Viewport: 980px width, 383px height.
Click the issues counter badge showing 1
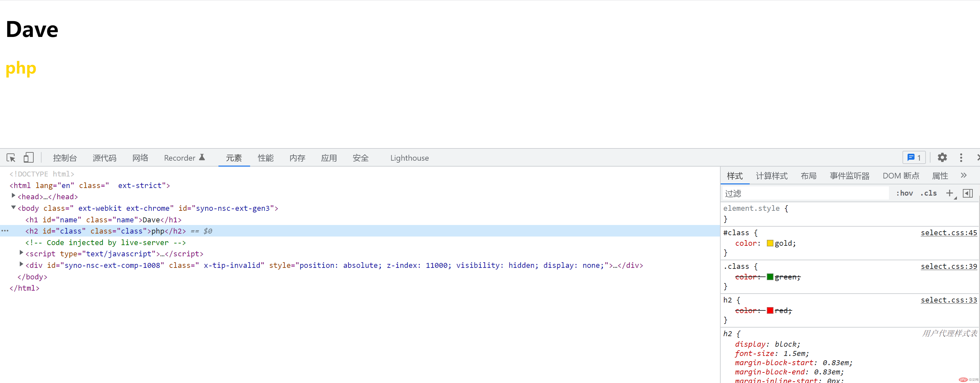point(914,157)
